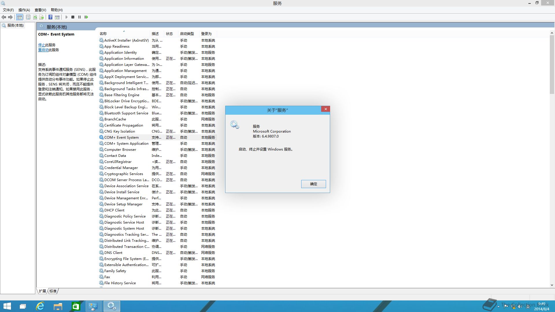Select the Computer Browser service
This screenshot has width=555, height=312.
coord(158,150)
